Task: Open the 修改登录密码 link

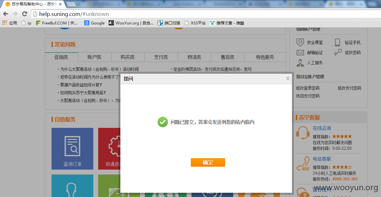Action: pyautogui.click(x=308, y=88)
